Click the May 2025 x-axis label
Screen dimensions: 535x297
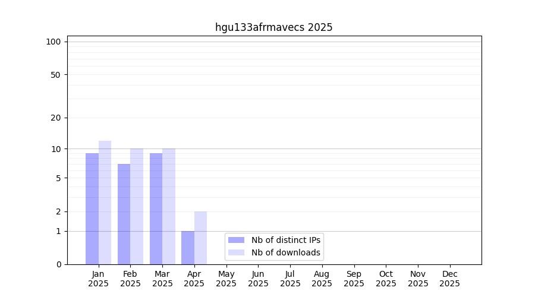(226, 279)
